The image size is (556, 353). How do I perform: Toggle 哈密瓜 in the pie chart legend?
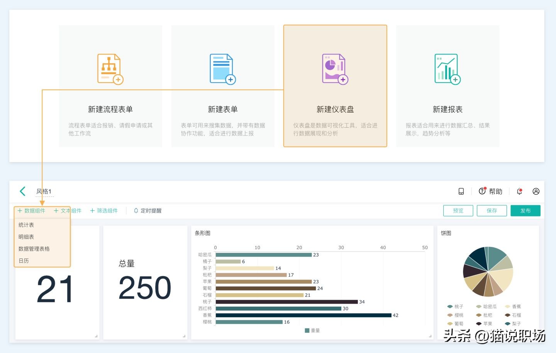pyautogui.click(x=486, y=307)
